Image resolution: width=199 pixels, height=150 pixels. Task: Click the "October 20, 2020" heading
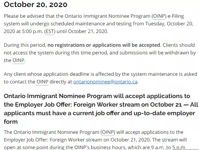[35, 5]
